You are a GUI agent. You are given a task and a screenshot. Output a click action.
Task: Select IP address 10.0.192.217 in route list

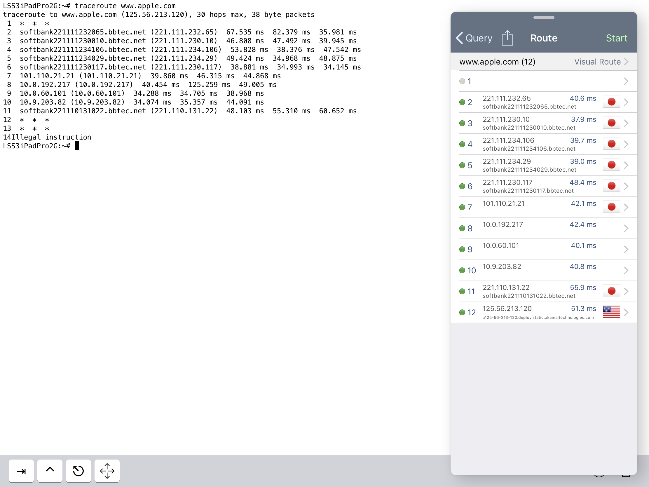point(503,225)
